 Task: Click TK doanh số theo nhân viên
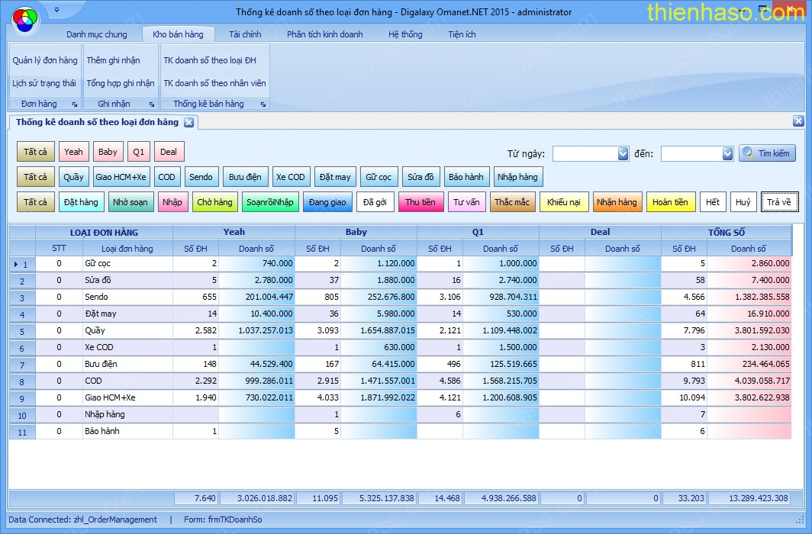click(x=214, y=83)
